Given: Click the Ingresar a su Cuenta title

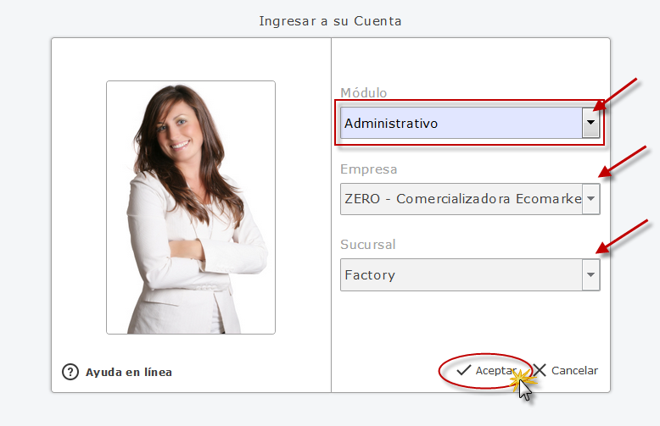Looking at the screenshot, I should tap(330, 21).
